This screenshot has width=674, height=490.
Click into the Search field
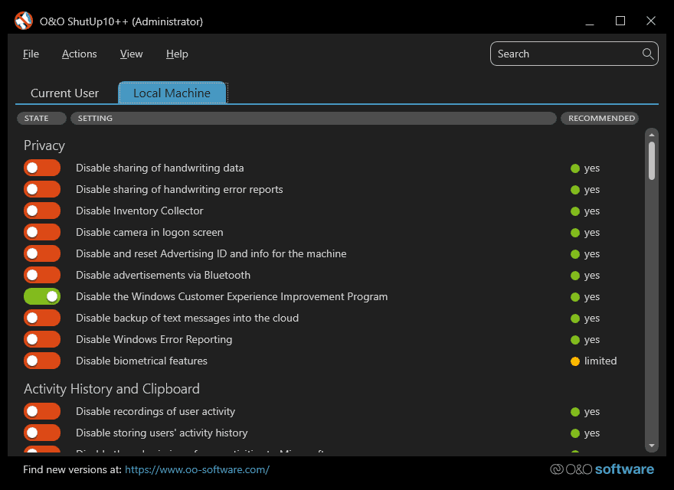point(567,54)
